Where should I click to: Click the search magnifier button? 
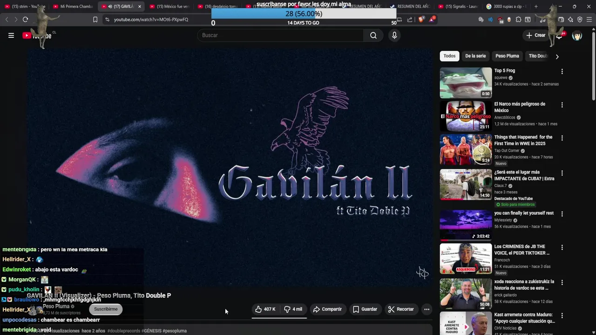point(373,35)
